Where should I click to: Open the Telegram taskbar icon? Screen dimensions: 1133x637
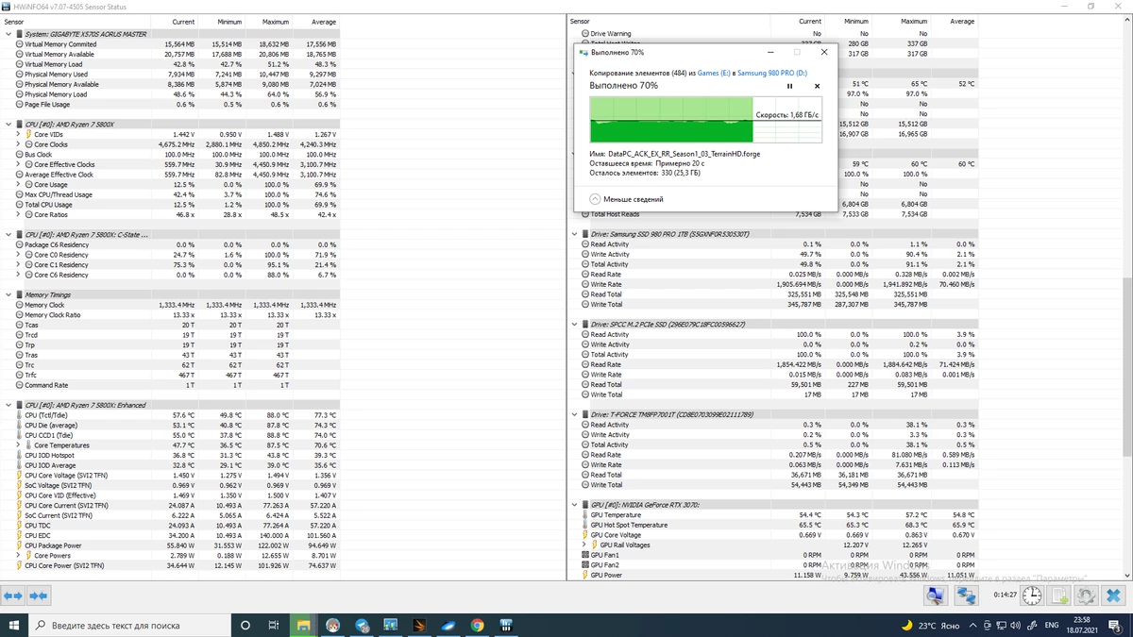click(362, 625)
